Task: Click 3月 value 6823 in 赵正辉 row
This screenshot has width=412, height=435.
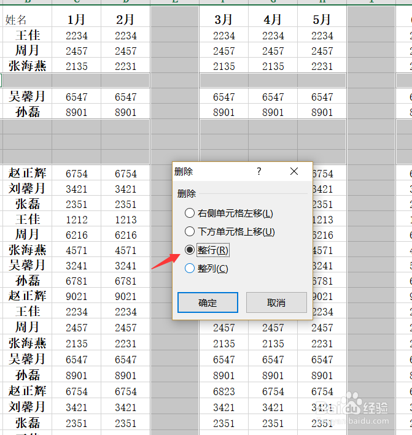Action: click(223, 391)
